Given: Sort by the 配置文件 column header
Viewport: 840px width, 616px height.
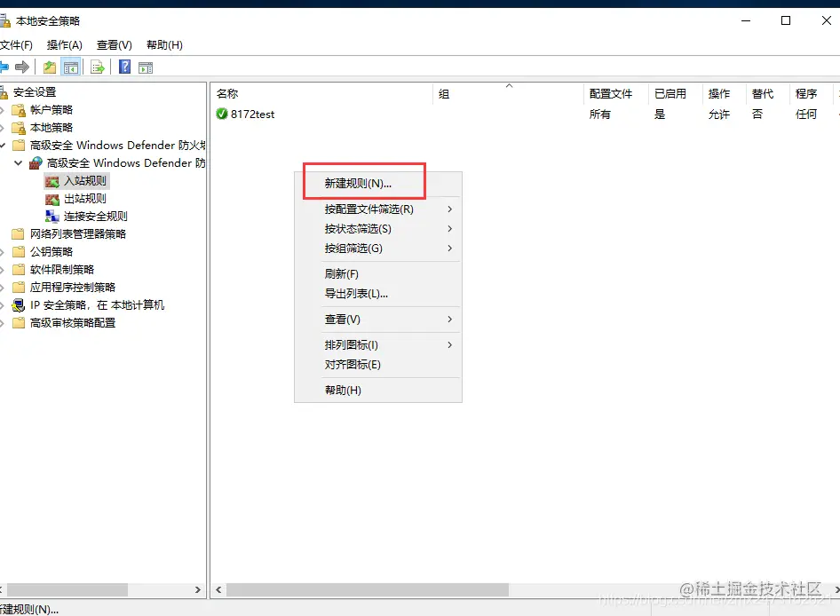Looking at the screenshot, I should click(x=615, y=94).
